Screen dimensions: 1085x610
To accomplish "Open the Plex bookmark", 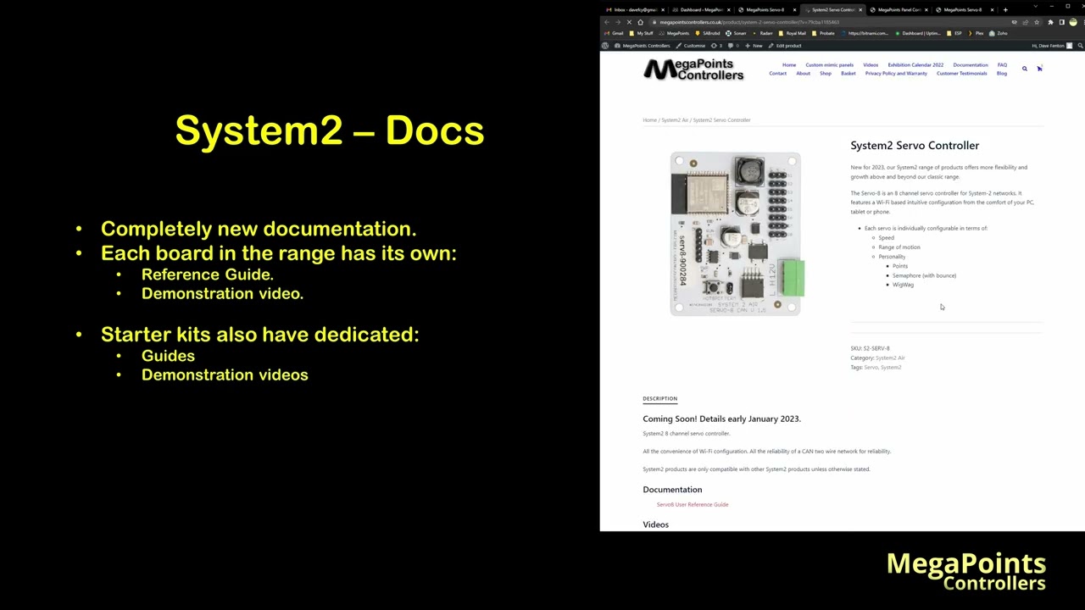I will tap(976, 33).
